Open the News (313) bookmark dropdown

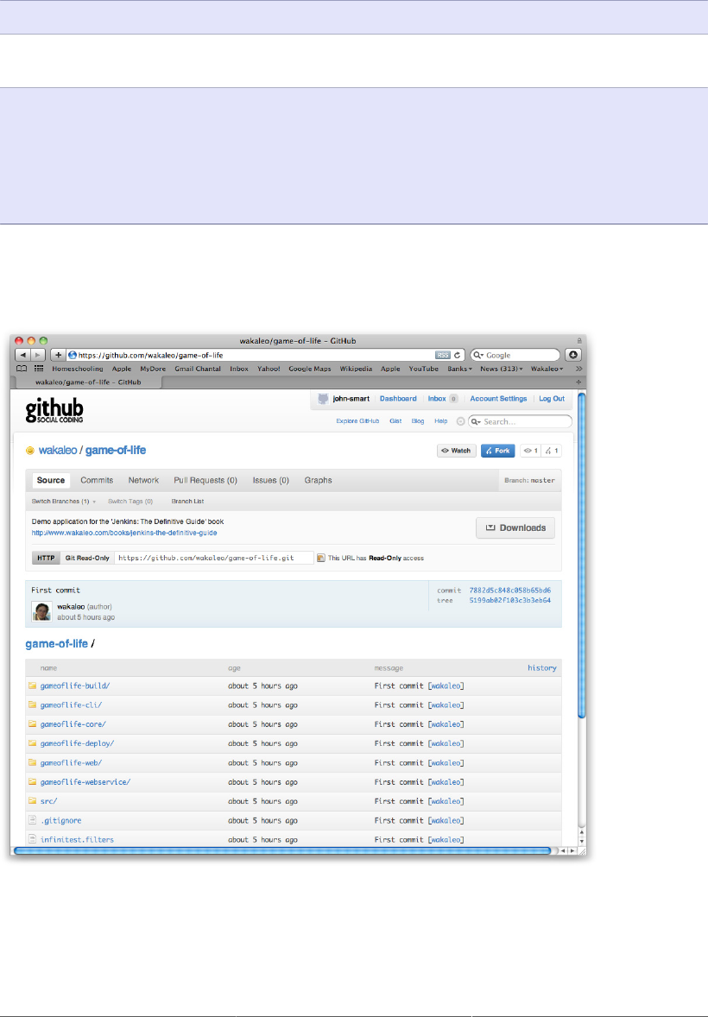pos(501,369)
